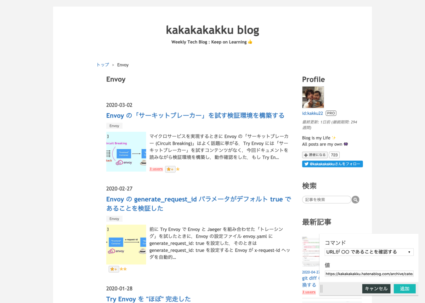Open the コマンド dropdown for URL check

tap(369, 252)
